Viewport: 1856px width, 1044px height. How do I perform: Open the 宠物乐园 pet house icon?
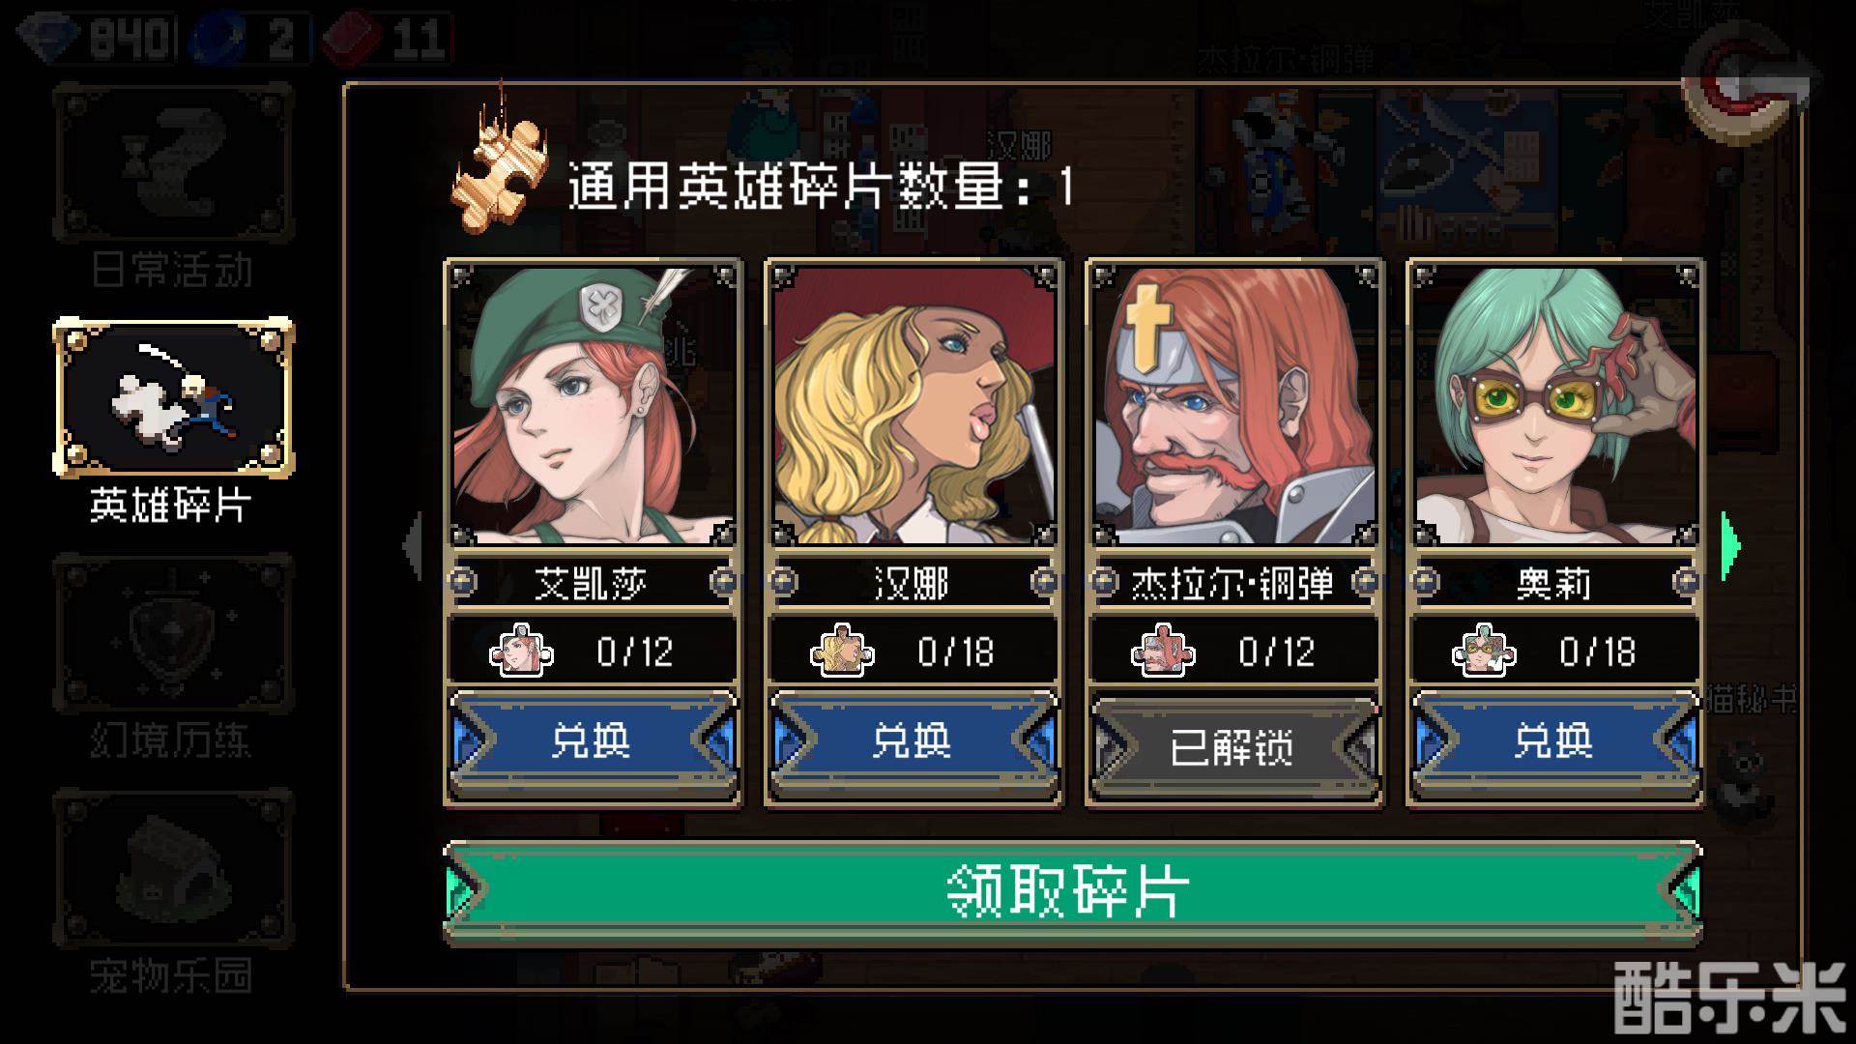click(x=173, y=868)
